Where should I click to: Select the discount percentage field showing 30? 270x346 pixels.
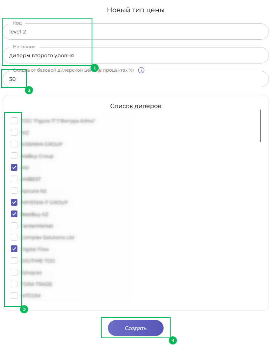tap(135, 79)
